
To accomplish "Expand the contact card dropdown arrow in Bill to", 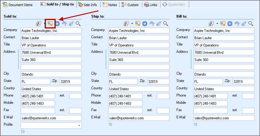I will click(217, 23).
